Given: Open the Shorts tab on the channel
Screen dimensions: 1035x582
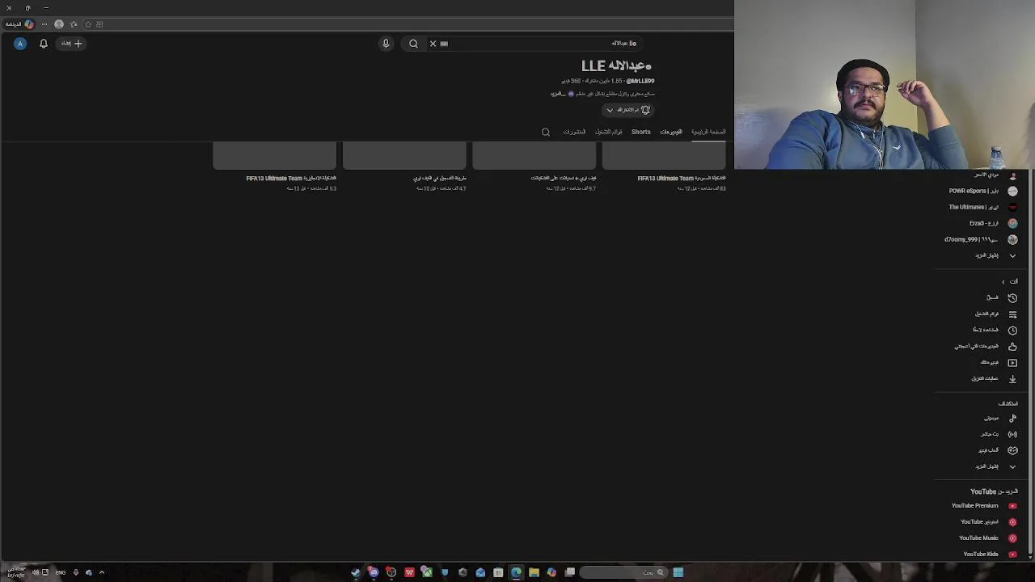Looking at the screenshot, I should tap(640, 132).
